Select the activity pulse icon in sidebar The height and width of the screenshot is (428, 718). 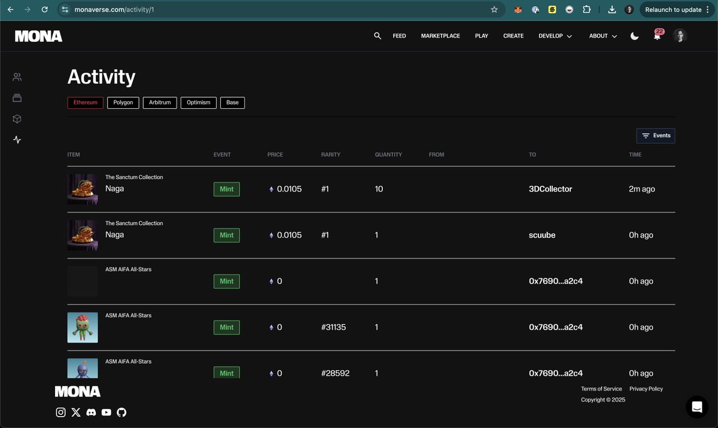[x=17, y=139]
